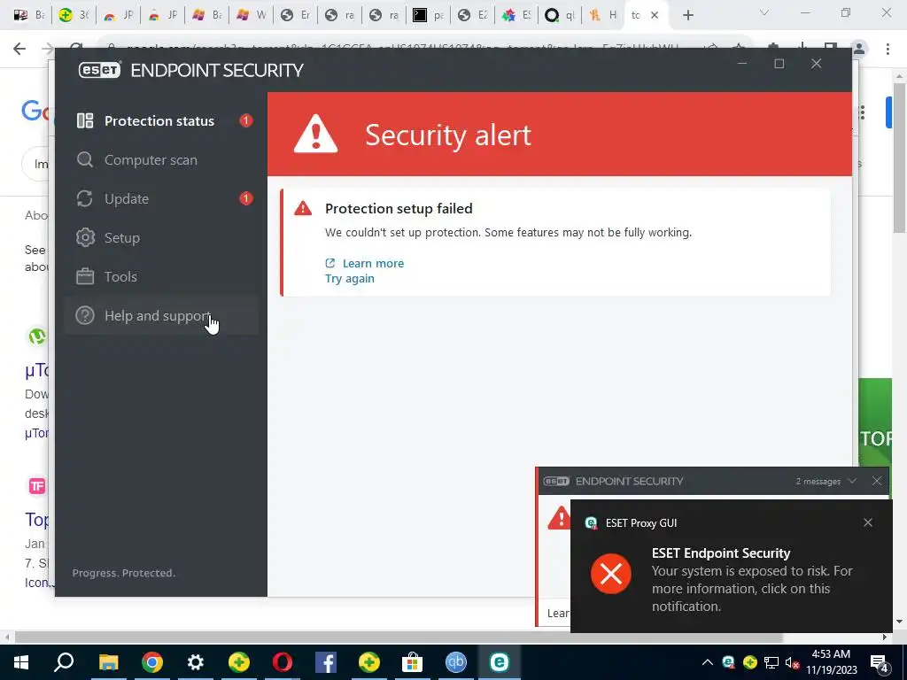The image size is (907, 680).
Task: Click the ESET logo in the title bar
Action: (x=99, y=70)
